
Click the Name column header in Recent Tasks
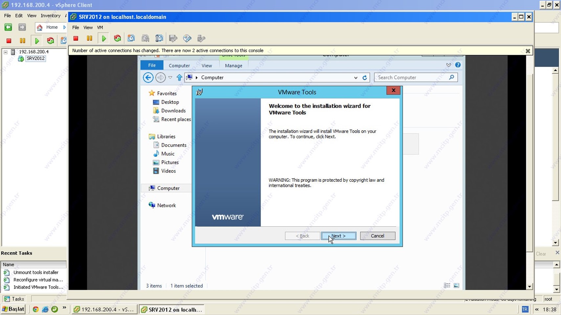click(34, 264)
